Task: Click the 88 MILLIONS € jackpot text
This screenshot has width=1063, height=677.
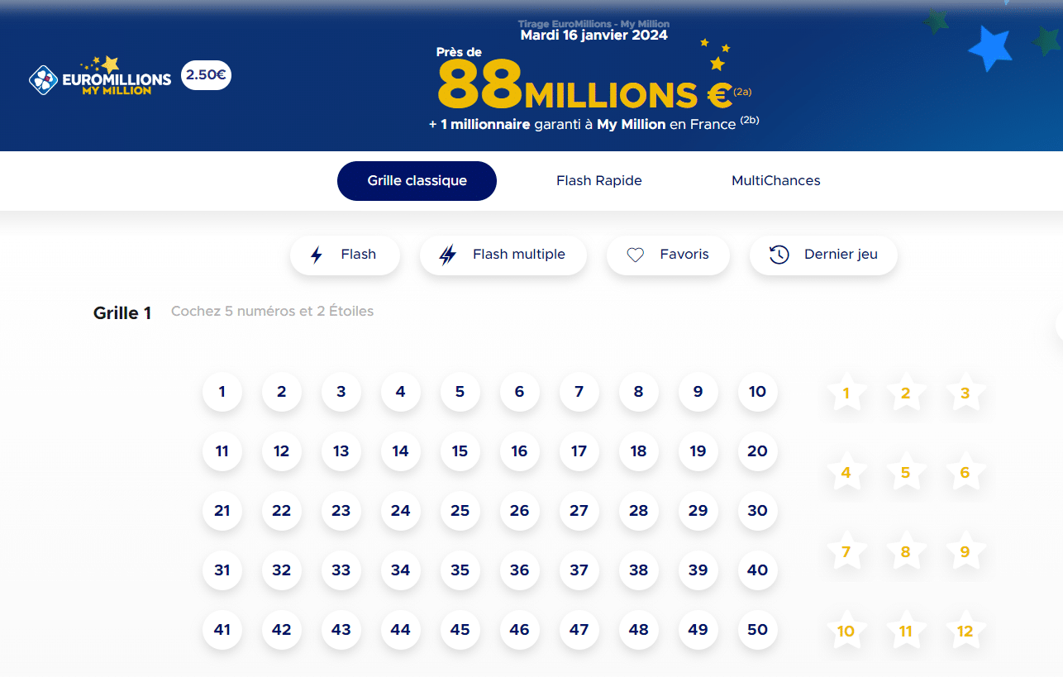Action: coord(584,86)
